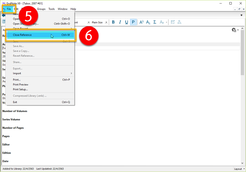The width and height of the screenshot is (246, 172).
Task: Apply Italic formatting in the toolbar
Action: (120, 22)
